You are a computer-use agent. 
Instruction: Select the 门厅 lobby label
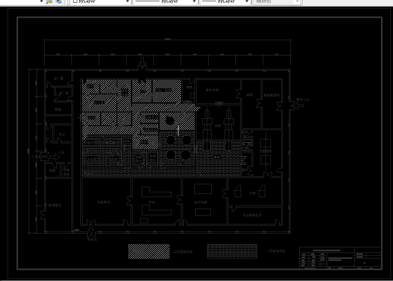click(61, 153)
